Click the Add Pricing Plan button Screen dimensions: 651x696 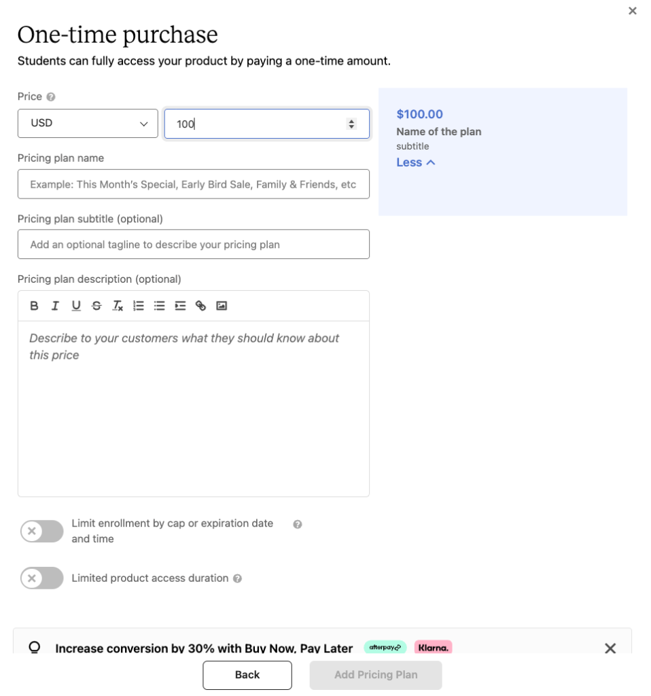[375, 675]
